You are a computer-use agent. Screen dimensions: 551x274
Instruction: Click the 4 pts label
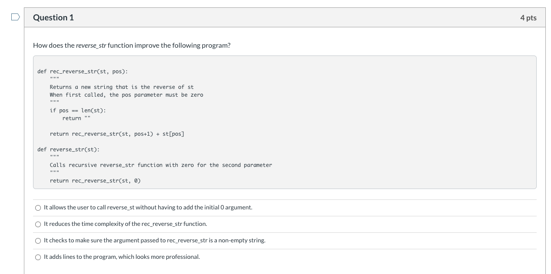(528, 17)
